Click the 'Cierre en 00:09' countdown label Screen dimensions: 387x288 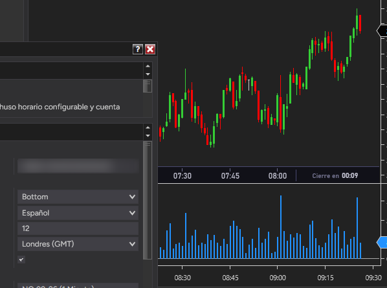coord(335,175)
